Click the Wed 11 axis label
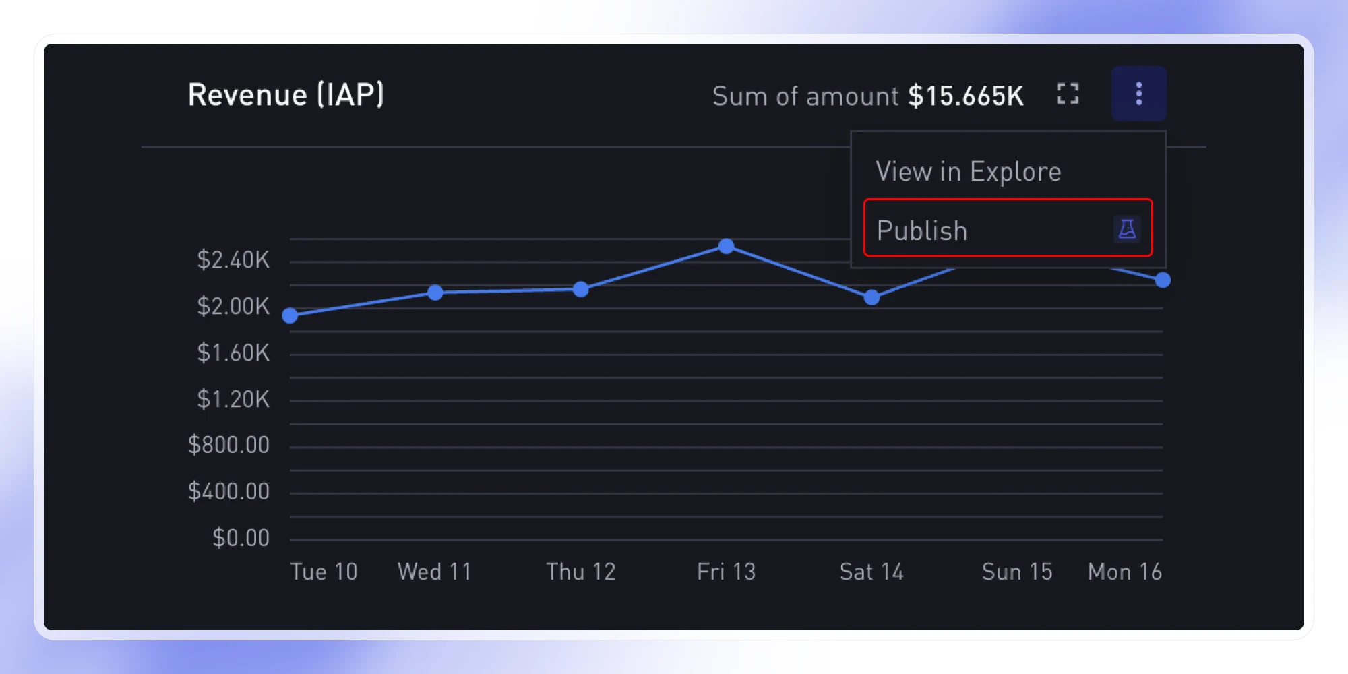Viewport: 1348px width, 674px height. point(434,572)
